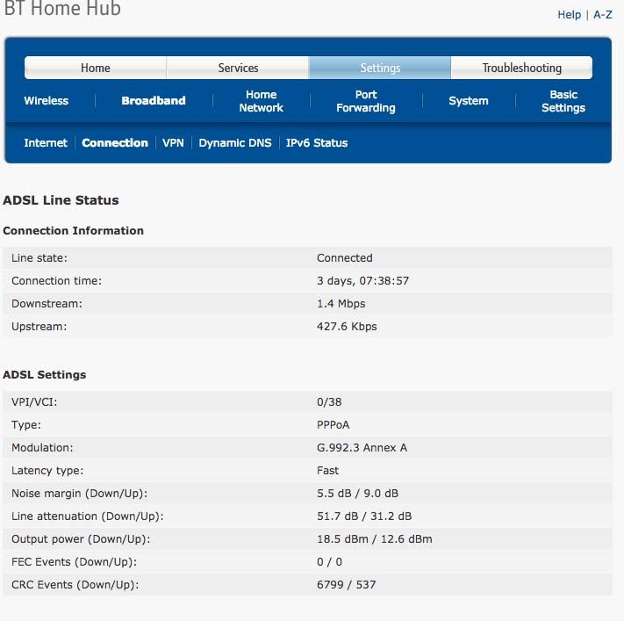Viewport: 624px width, 621px height.
Task: Click the upstream value 427.6 Kbps
Action: point(347,327)
